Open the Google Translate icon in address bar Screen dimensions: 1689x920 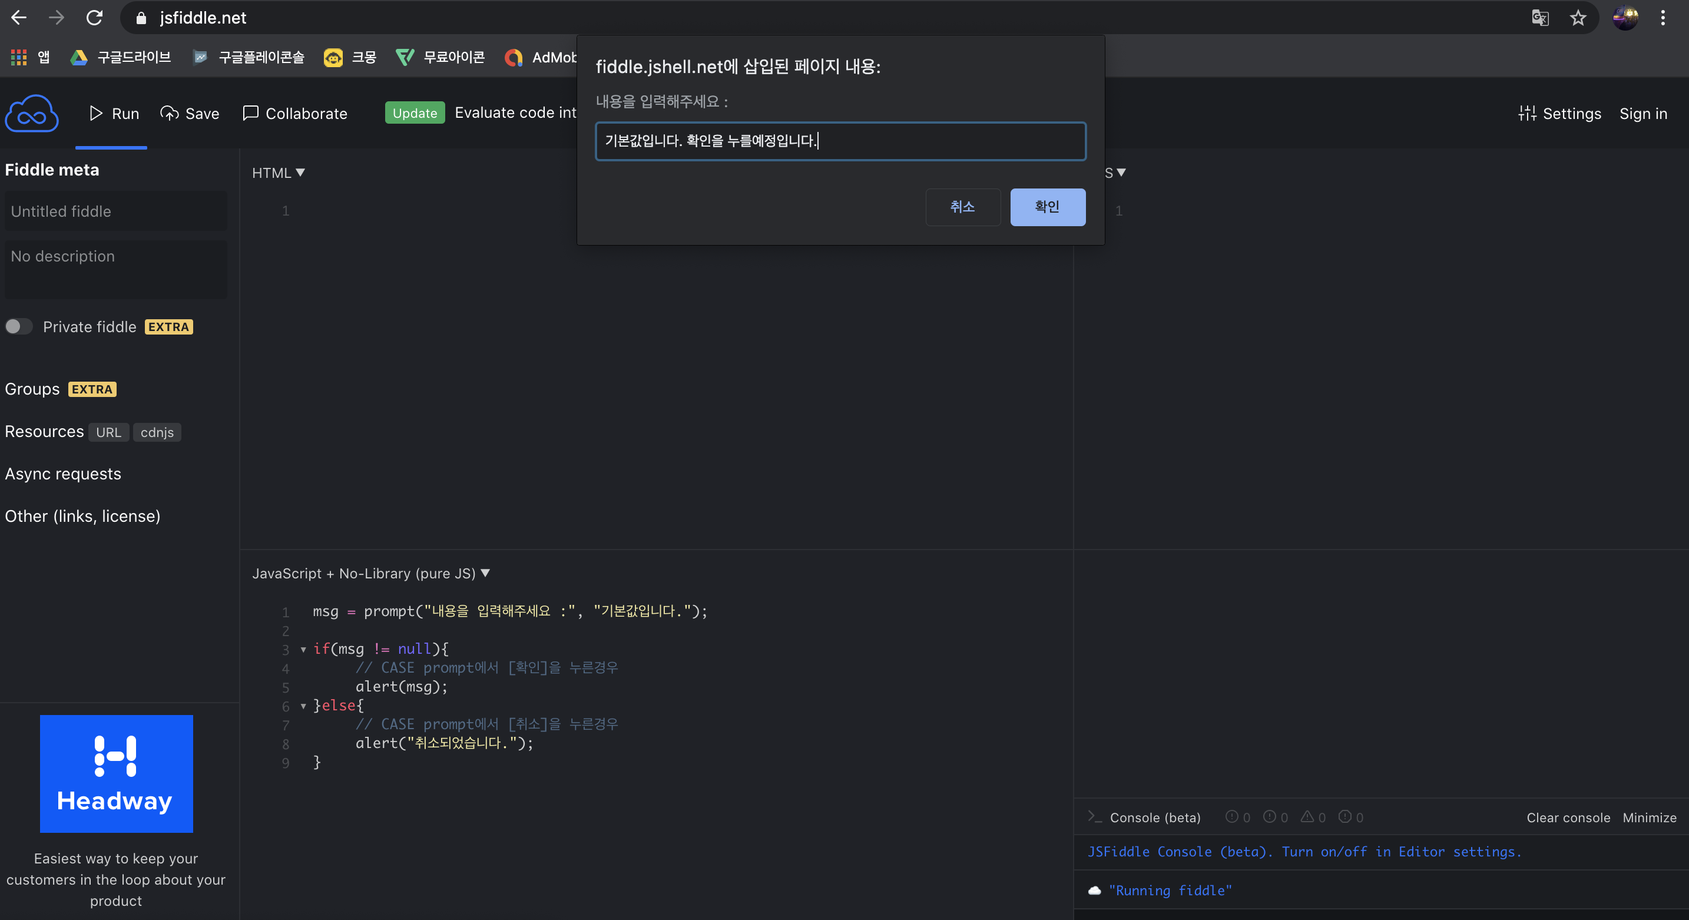point(1539,18)
